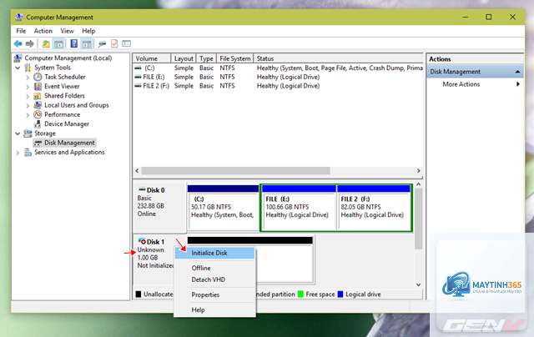Screen dimensions: 534x337
Task: Click the Disk 0 Basic label panel
Action: (159, 206)
